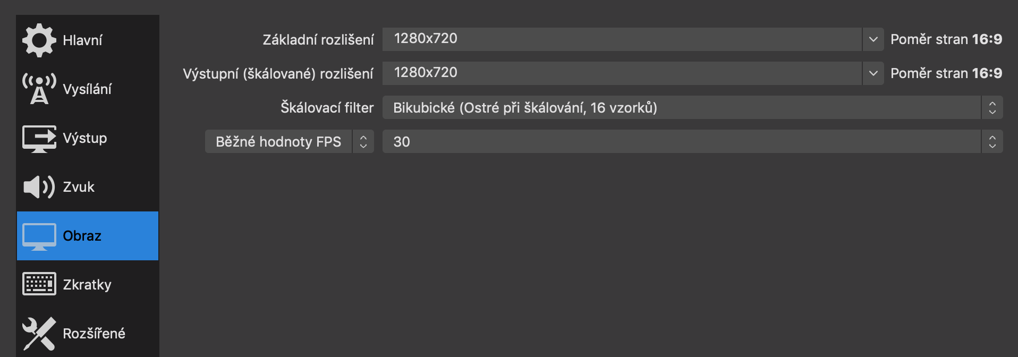Switch to the Zvuk settings section
Viewport: 1018px width, 357px height.
pyautogui.click(x=80, y=186)
